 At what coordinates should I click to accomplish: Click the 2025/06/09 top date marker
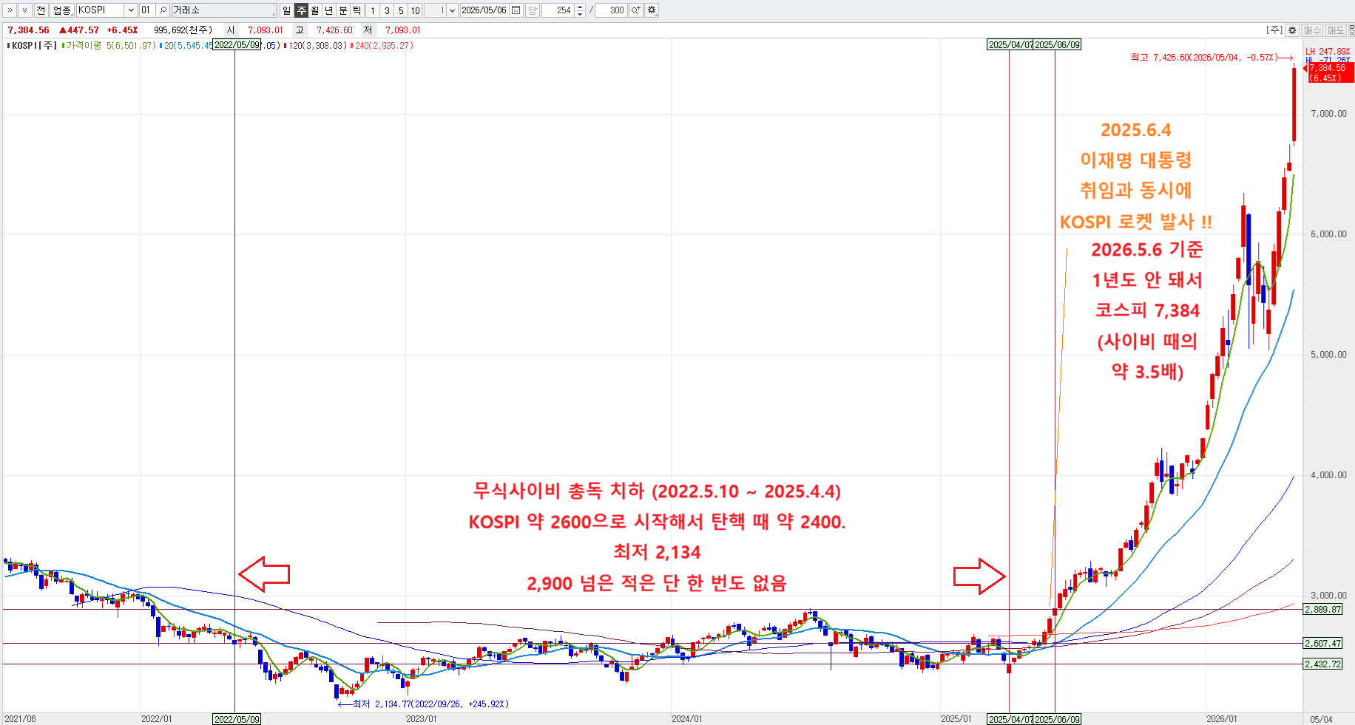tap(1057, 45)
